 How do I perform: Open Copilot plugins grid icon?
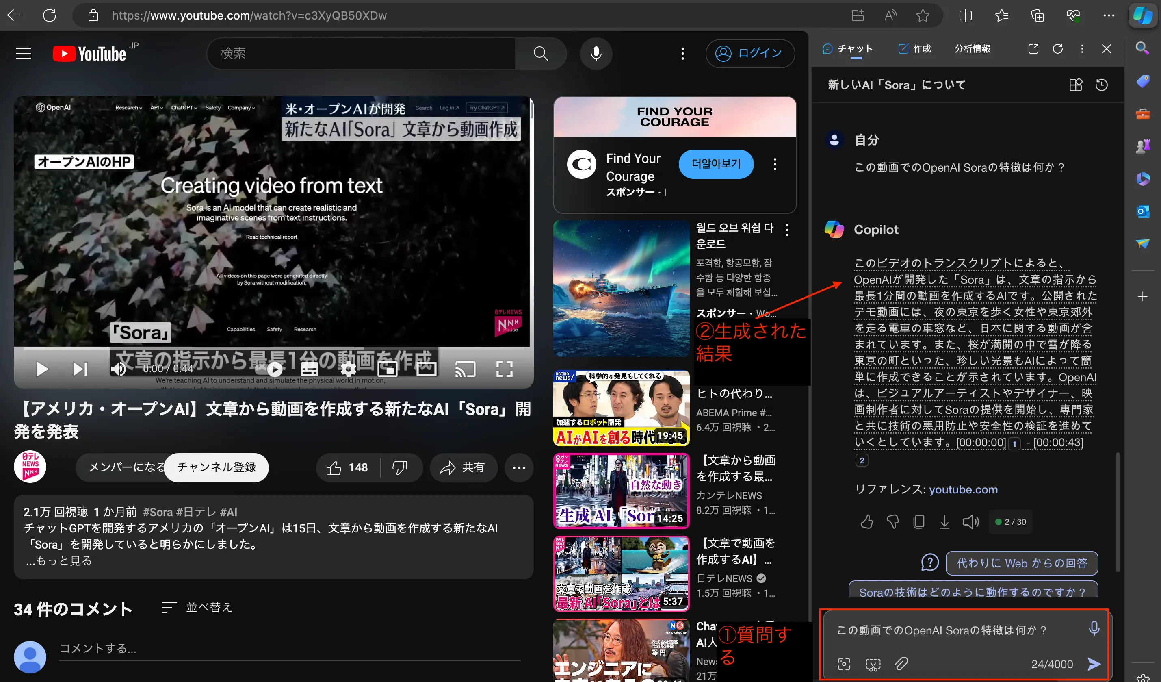(1076, 85)
